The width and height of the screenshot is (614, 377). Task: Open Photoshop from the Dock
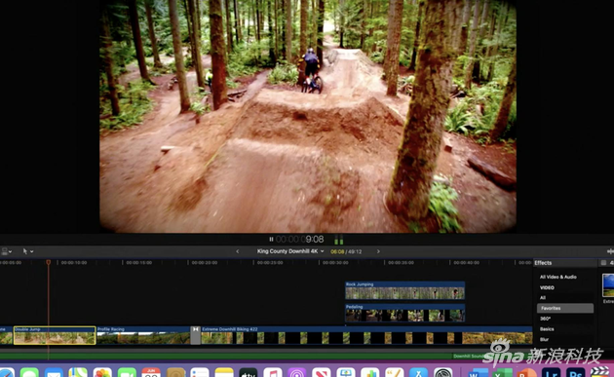(575, 373)
